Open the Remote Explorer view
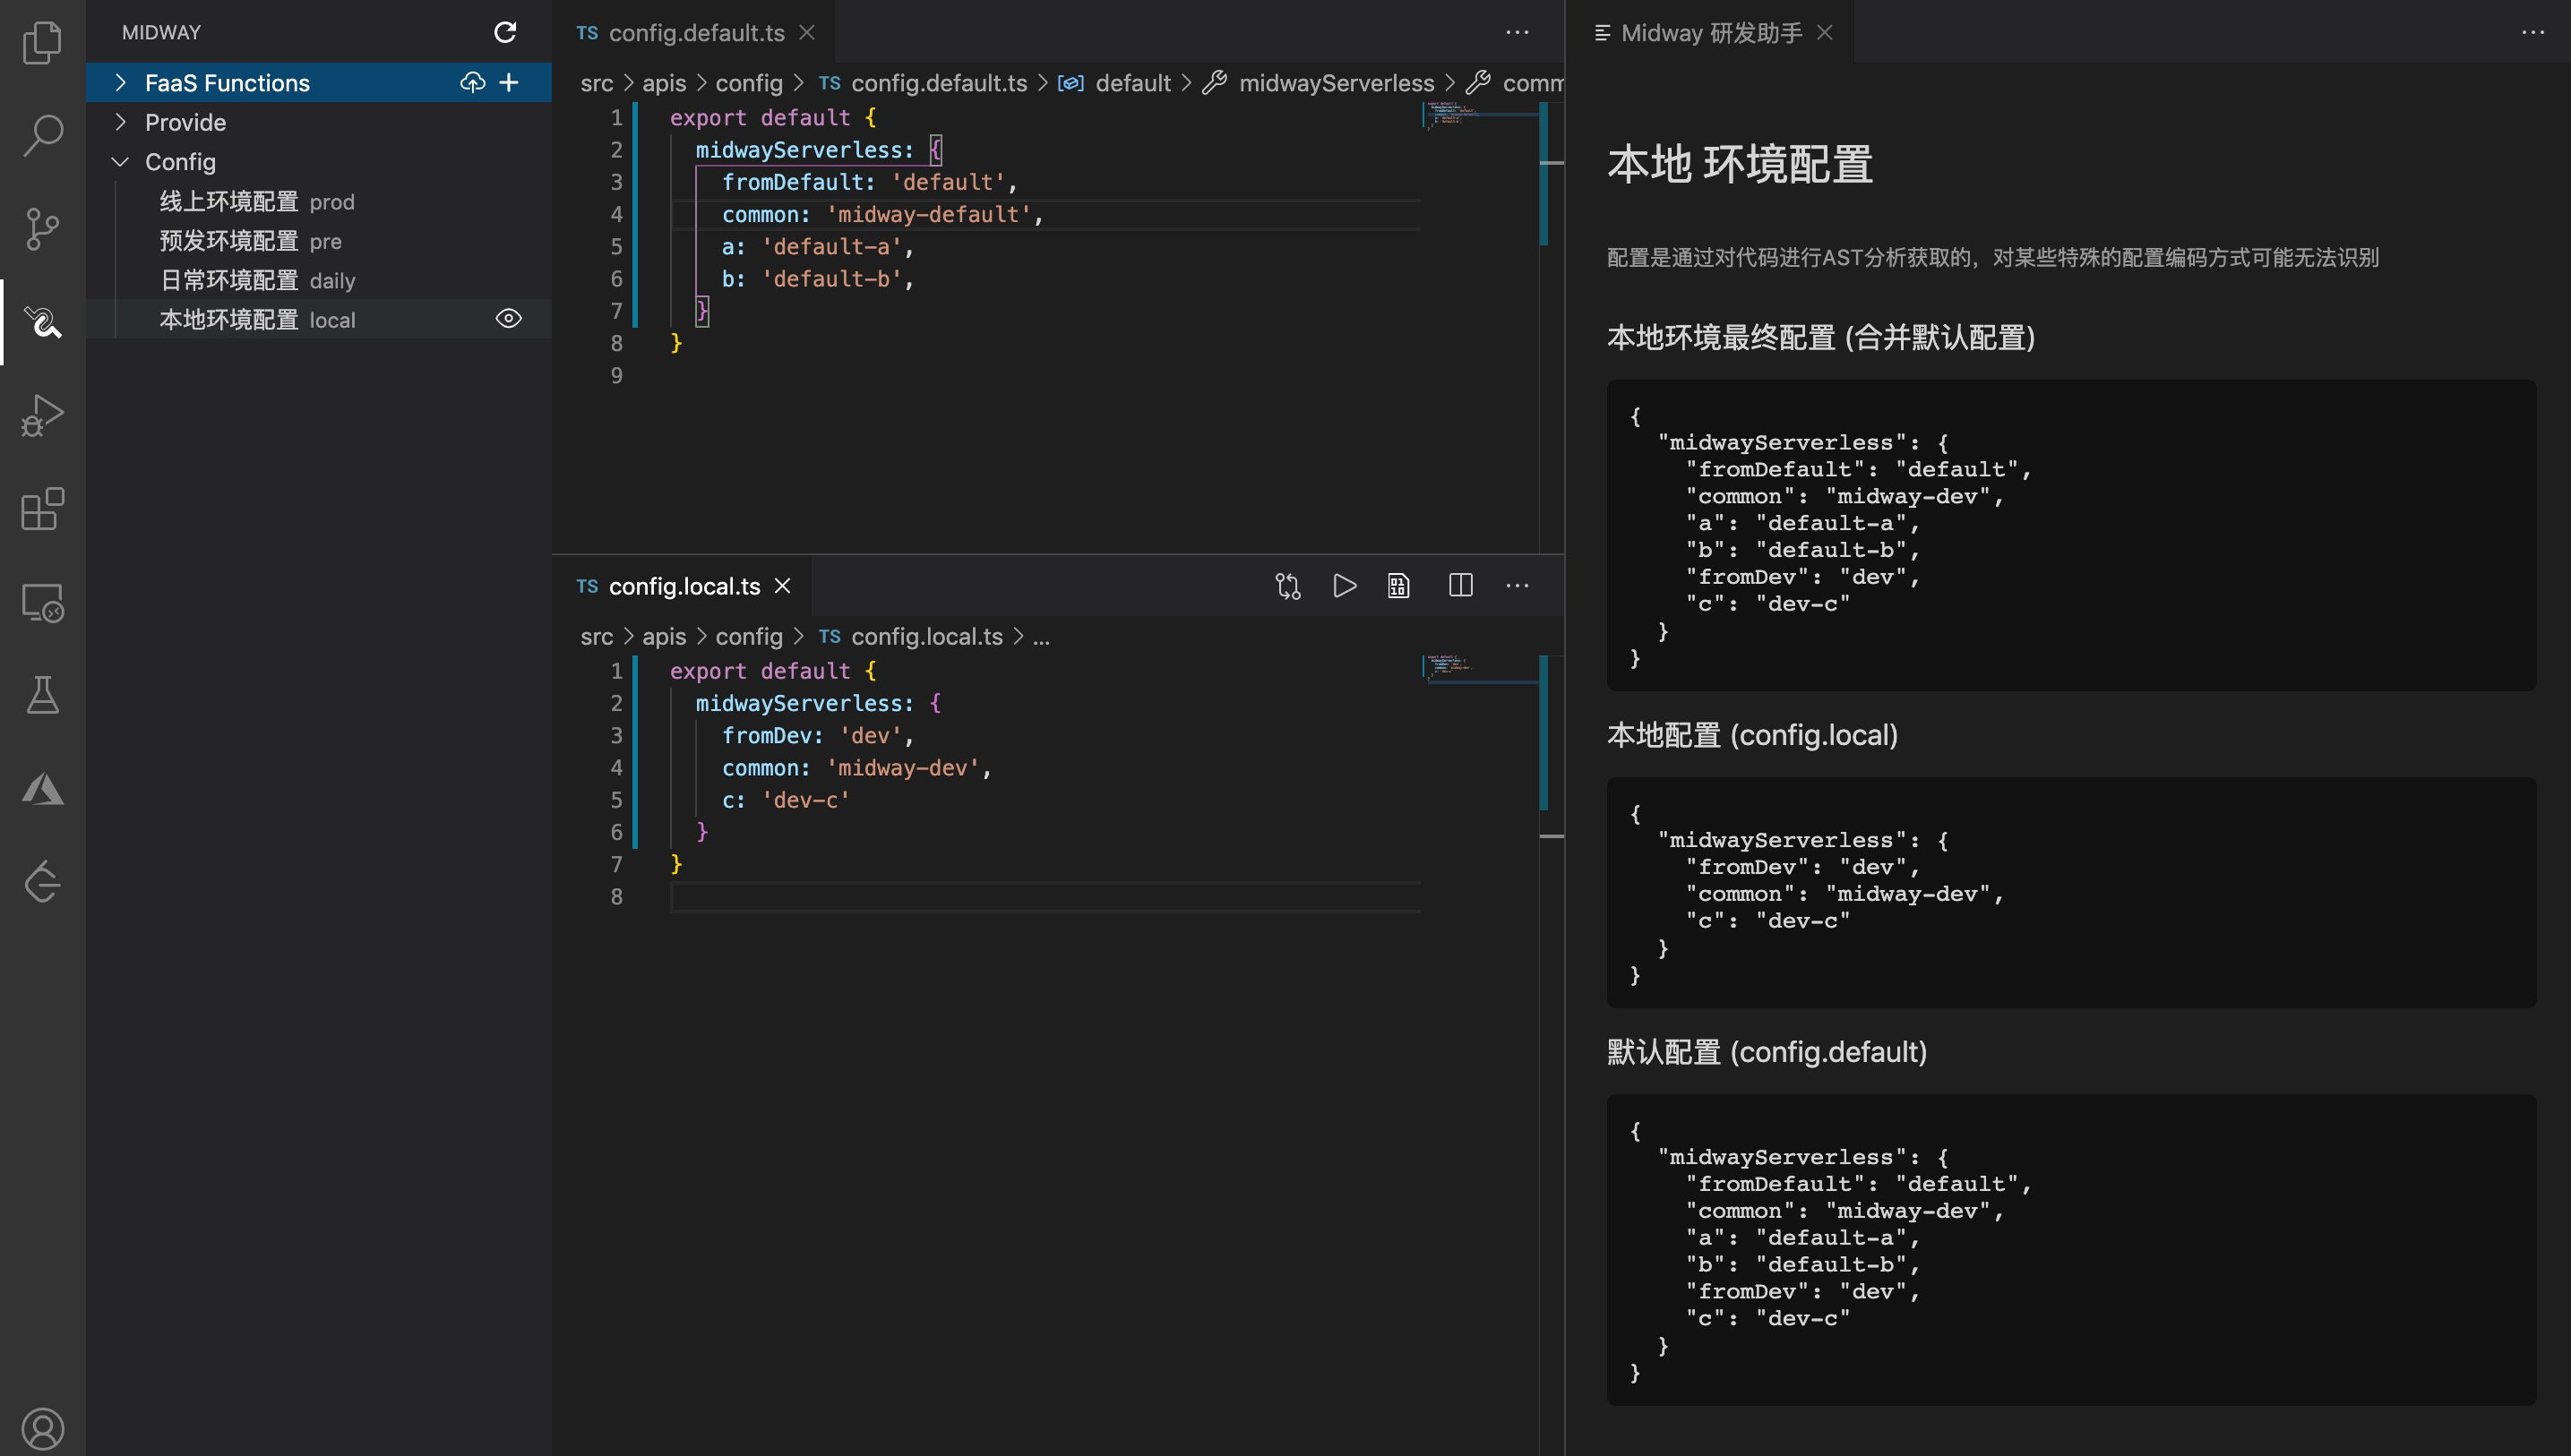2571x1456 pixels. click(x=42, y=603)
